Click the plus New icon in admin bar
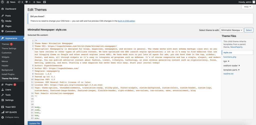256x125 pixels. (x=34, y=2)
